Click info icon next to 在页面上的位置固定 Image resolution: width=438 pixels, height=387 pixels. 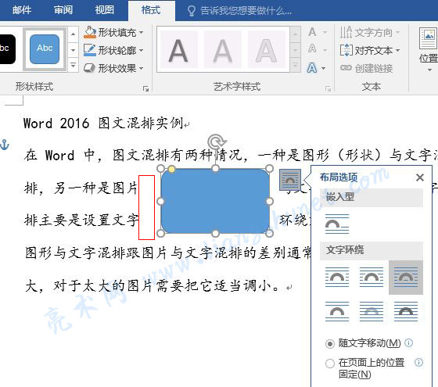(x=418, y=363)
